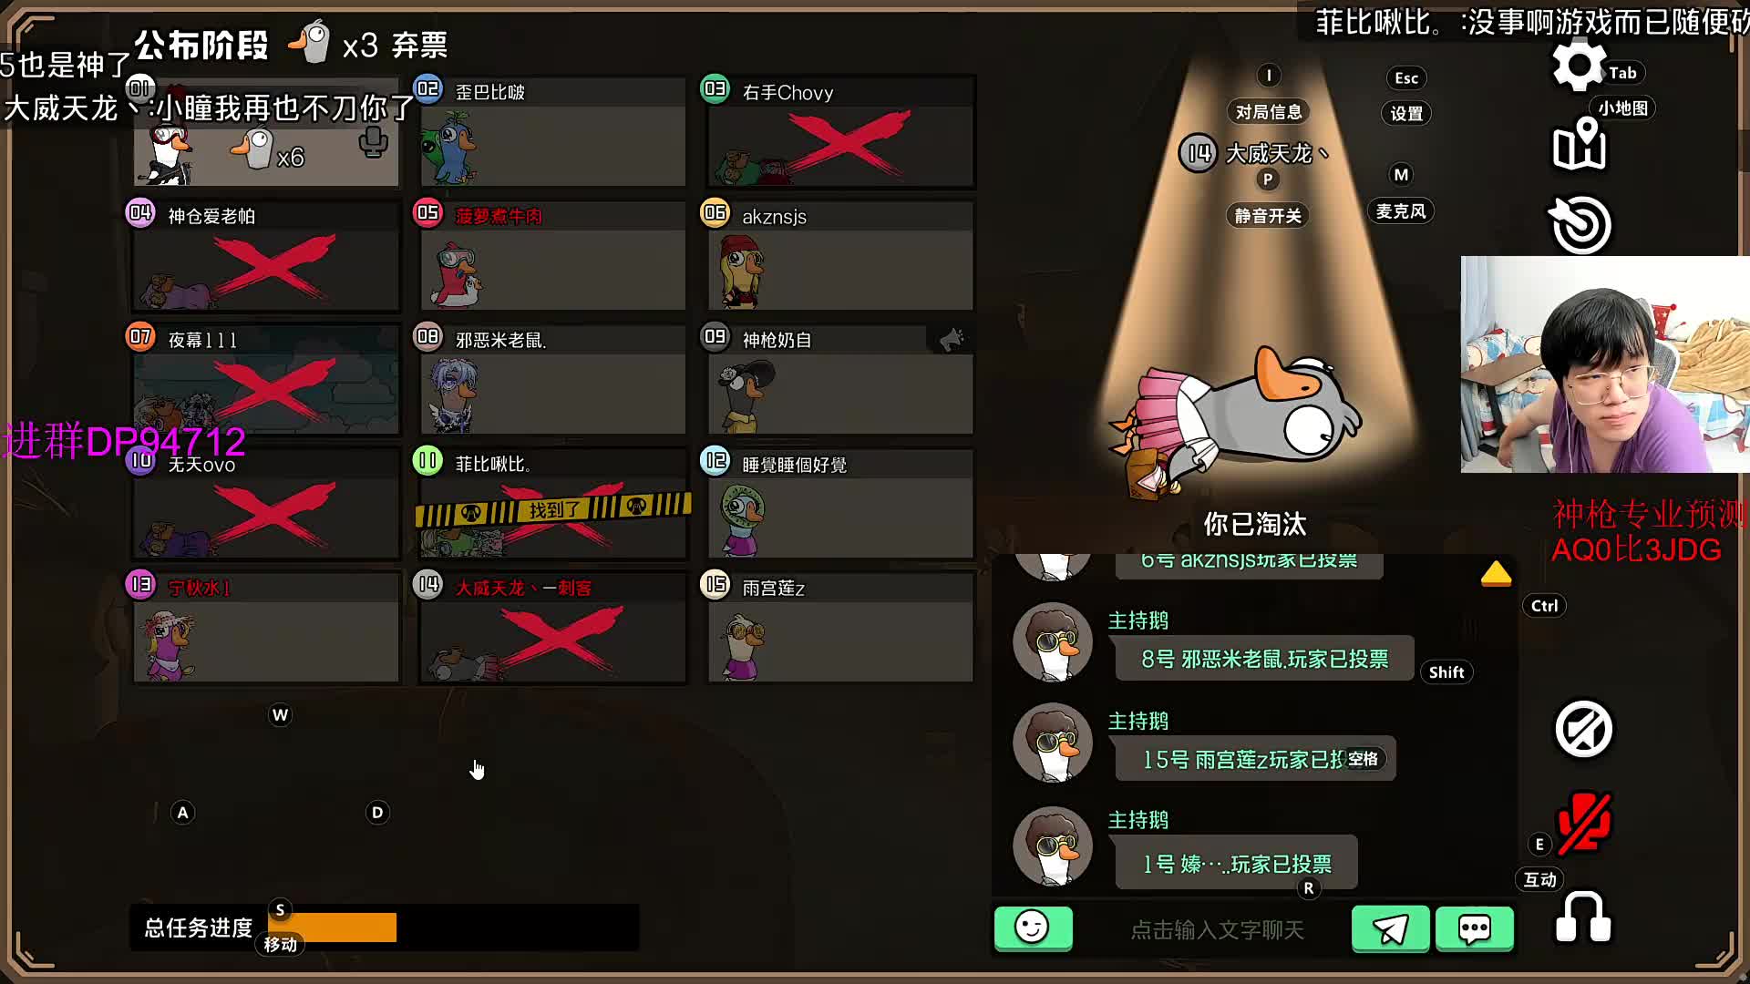This screenshot has width=1750, height=984.
Task: Toggle the 麦克风 microphone button
Action: tap(1401, 211)
